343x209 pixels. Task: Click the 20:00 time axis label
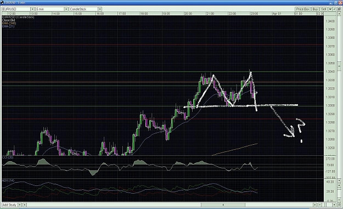(x=188, y=14)
